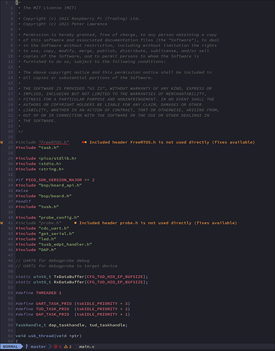Click the RxDataBuffer variable name

(x=69, y=282)
